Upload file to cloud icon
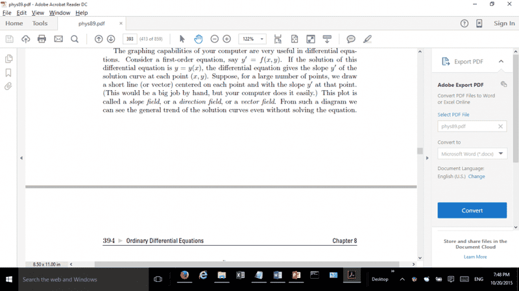Image resolution: width=519 pixels, height=291 pixels. 25,39
